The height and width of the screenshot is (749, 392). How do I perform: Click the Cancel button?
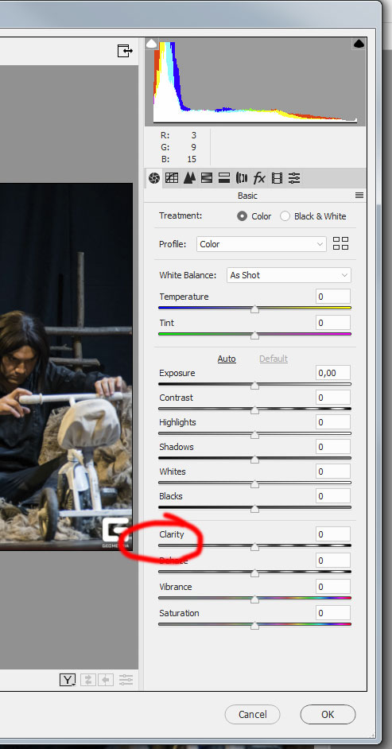click(x=253, y=715)
